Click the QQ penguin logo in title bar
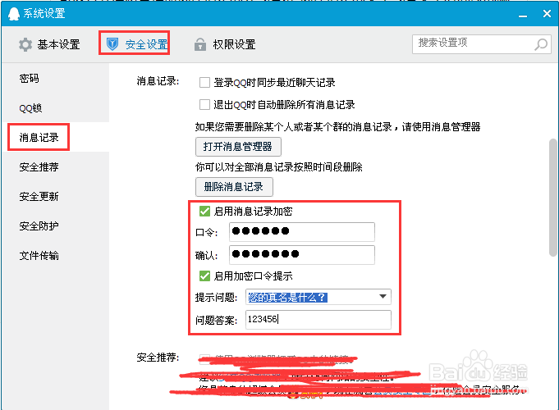The image size is (559, 410). [14, 14]
